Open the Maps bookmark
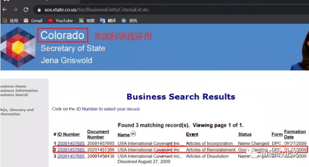Image resolution: width=309 pixels, height=167 pixels. pyautogui.click(x=87, y=20)
